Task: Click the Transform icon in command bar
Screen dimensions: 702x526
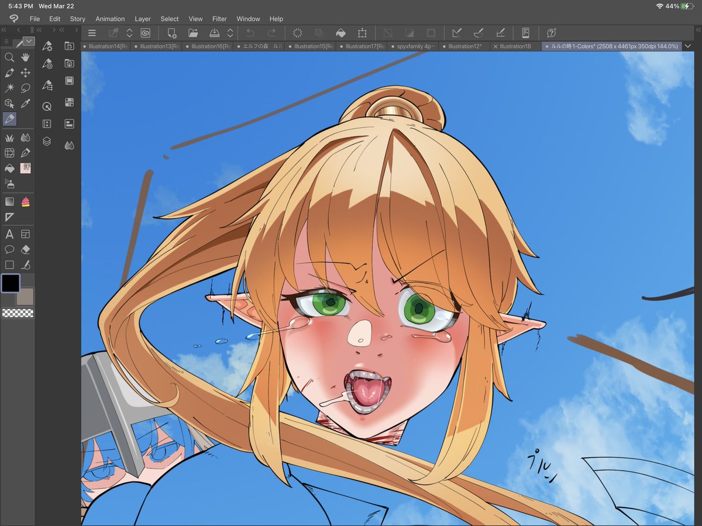Action: 362,33
